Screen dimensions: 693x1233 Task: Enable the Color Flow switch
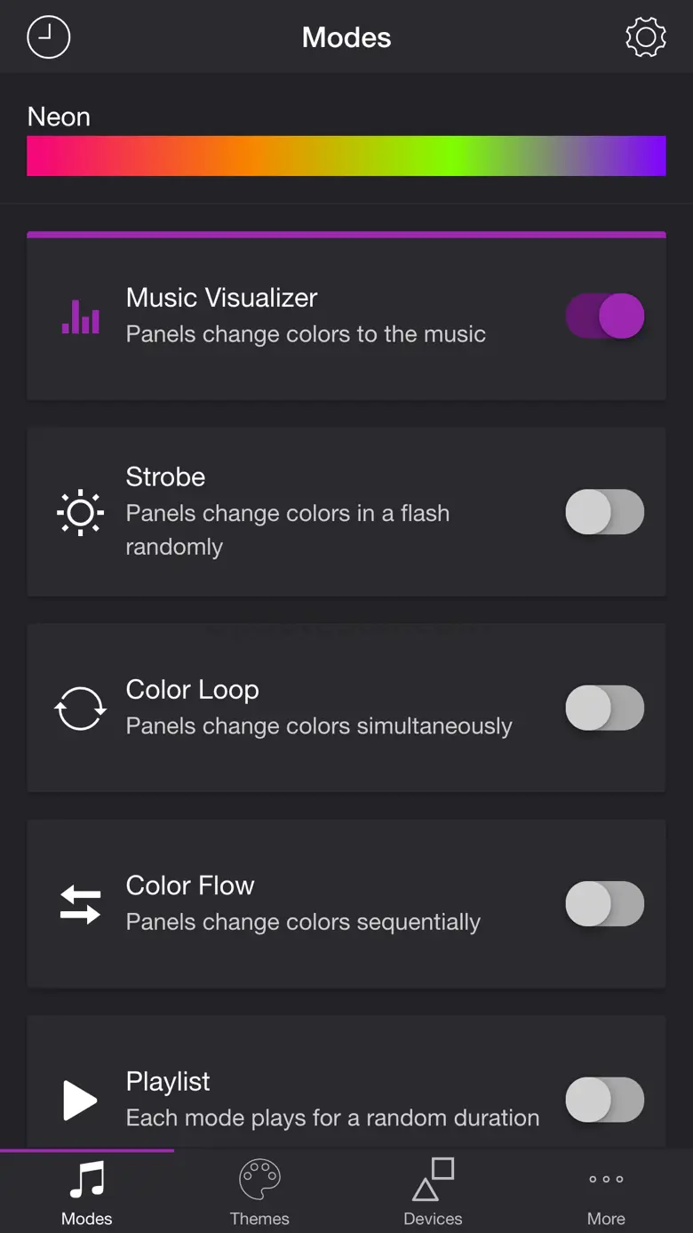[605, 904]
